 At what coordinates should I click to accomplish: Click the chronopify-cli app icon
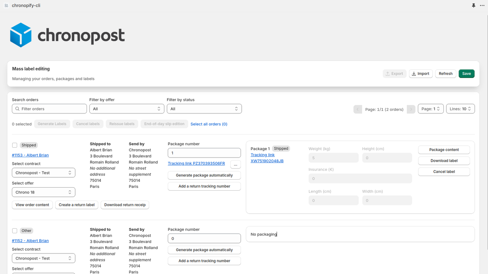6,6
